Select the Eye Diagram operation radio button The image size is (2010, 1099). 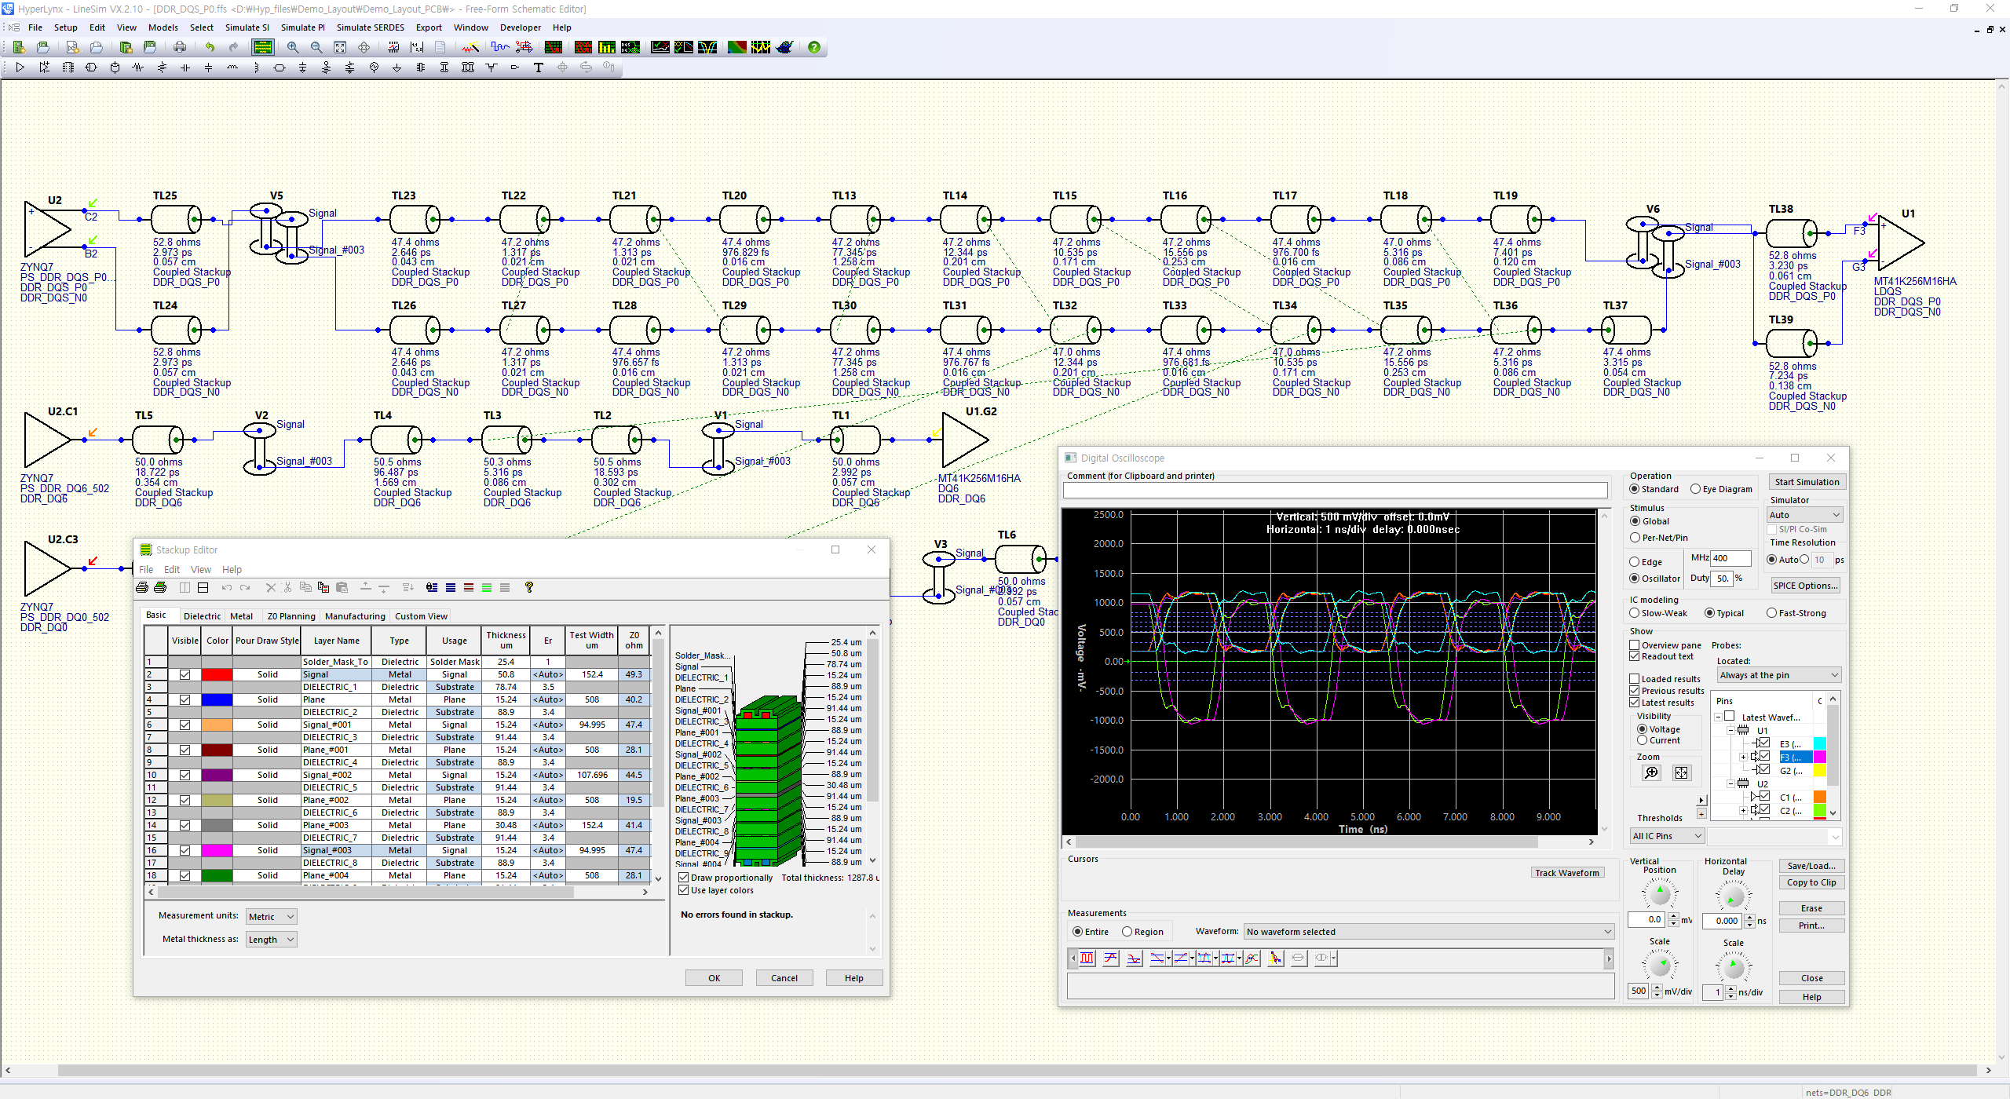(x=1696, y=489)
